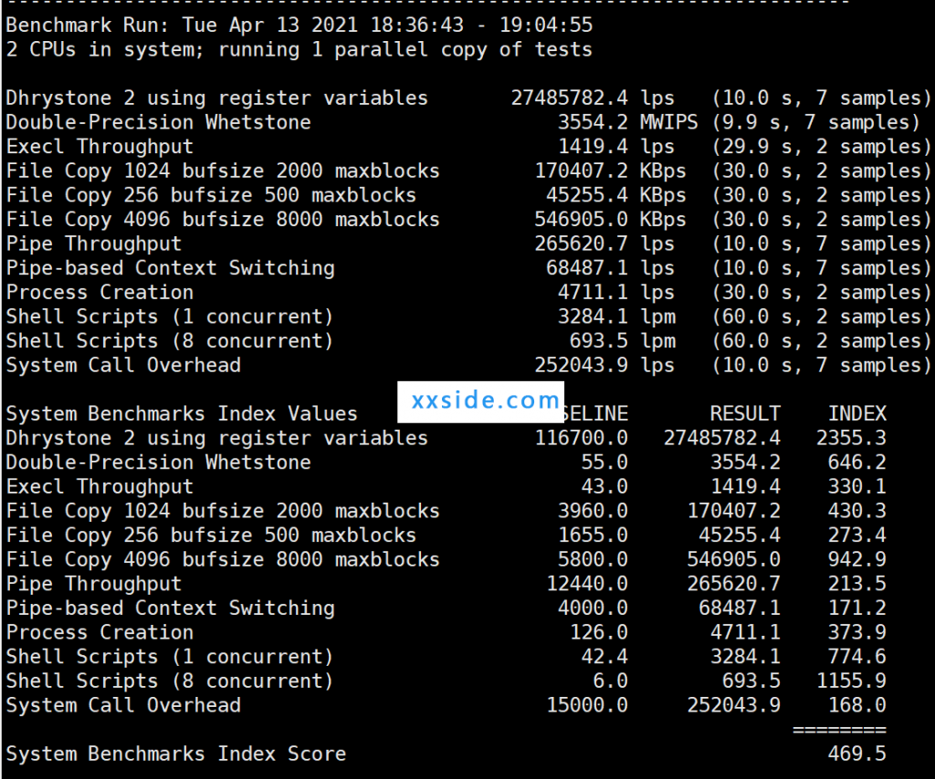
Task: Select the "265620.7 lps" Pipe Throughput measurement
Action: coord(604,244)
